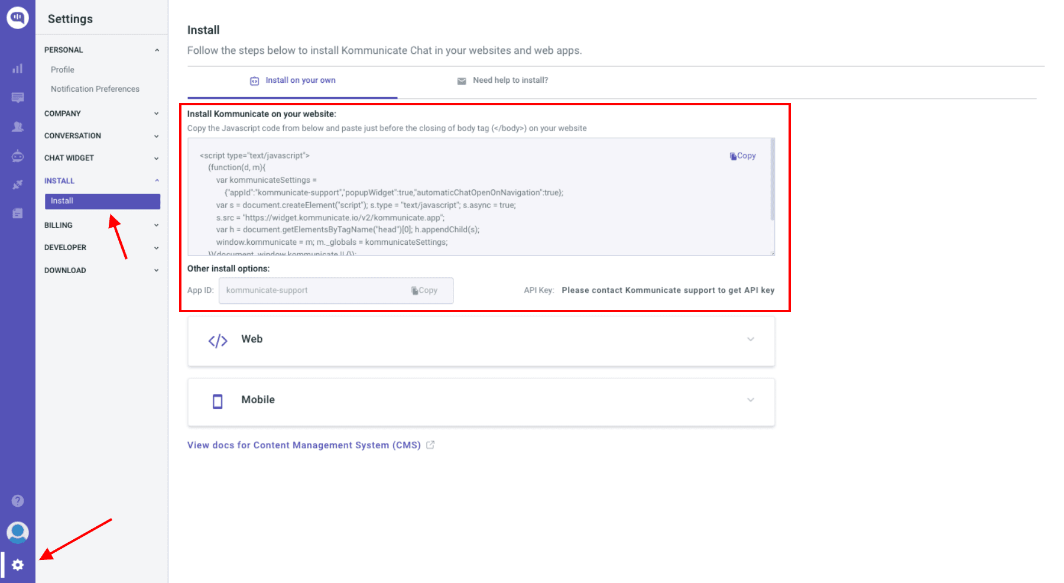This screenshot has width=1064, height=583.
Task: Open the Kommunicate dashboard analytics icon
Action: (18, 69)
